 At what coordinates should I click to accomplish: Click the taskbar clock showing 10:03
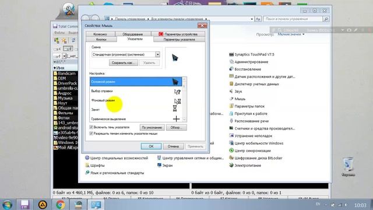[360, 205]
